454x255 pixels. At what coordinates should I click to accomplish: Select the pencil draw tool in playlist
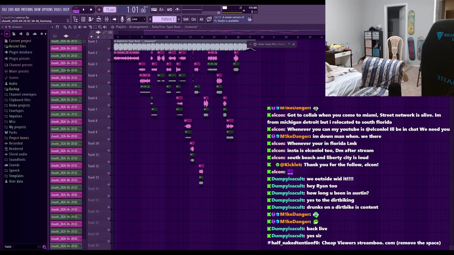click(x=65, y=27)
